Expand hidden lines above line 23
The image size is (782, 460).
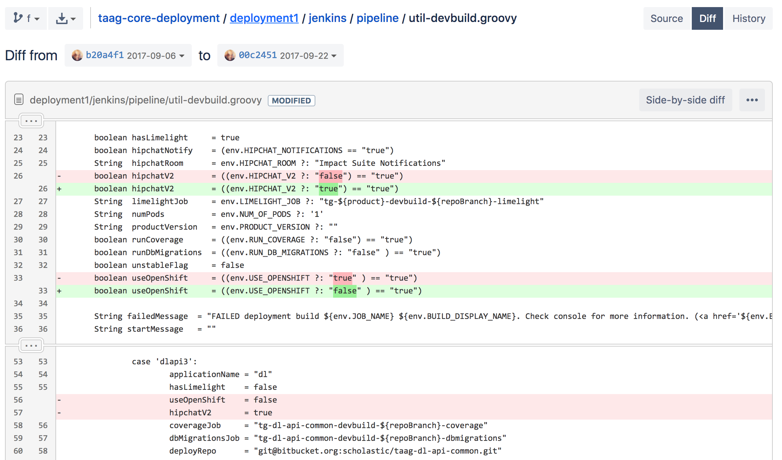[x=31, y=121]
